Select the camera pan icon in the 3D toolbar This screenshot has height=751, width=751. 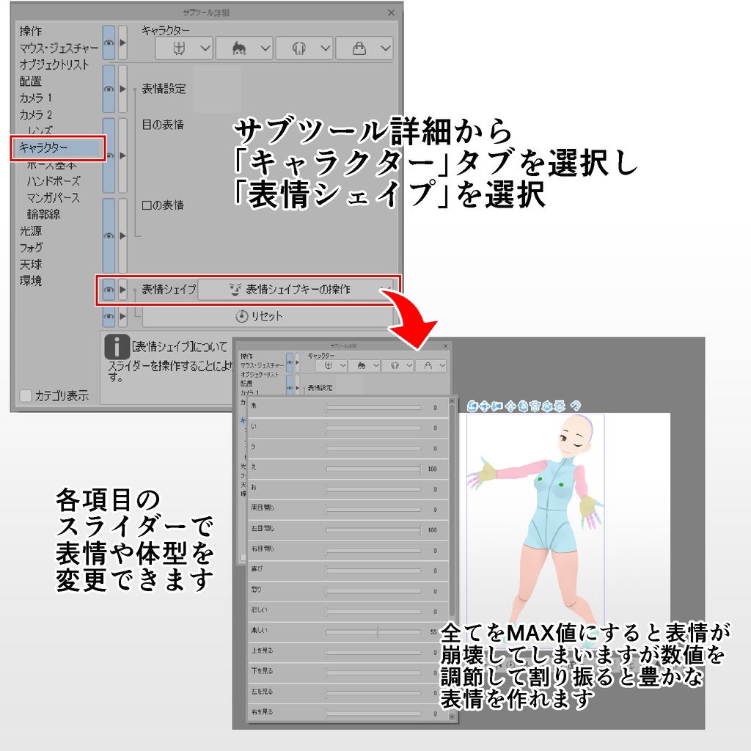(484, 405)
